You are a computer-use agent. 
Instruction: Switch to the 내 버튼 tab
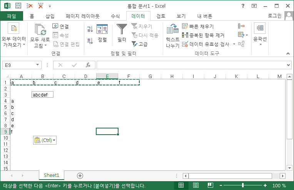pos(205,16)
